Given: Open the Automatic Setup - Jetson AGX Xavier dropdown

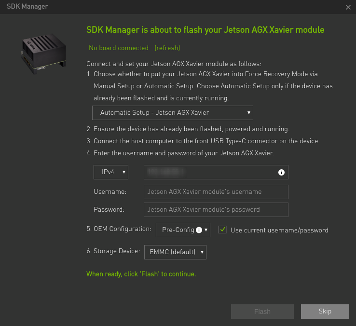Looking at the screenshot, I should click(172, 113).
